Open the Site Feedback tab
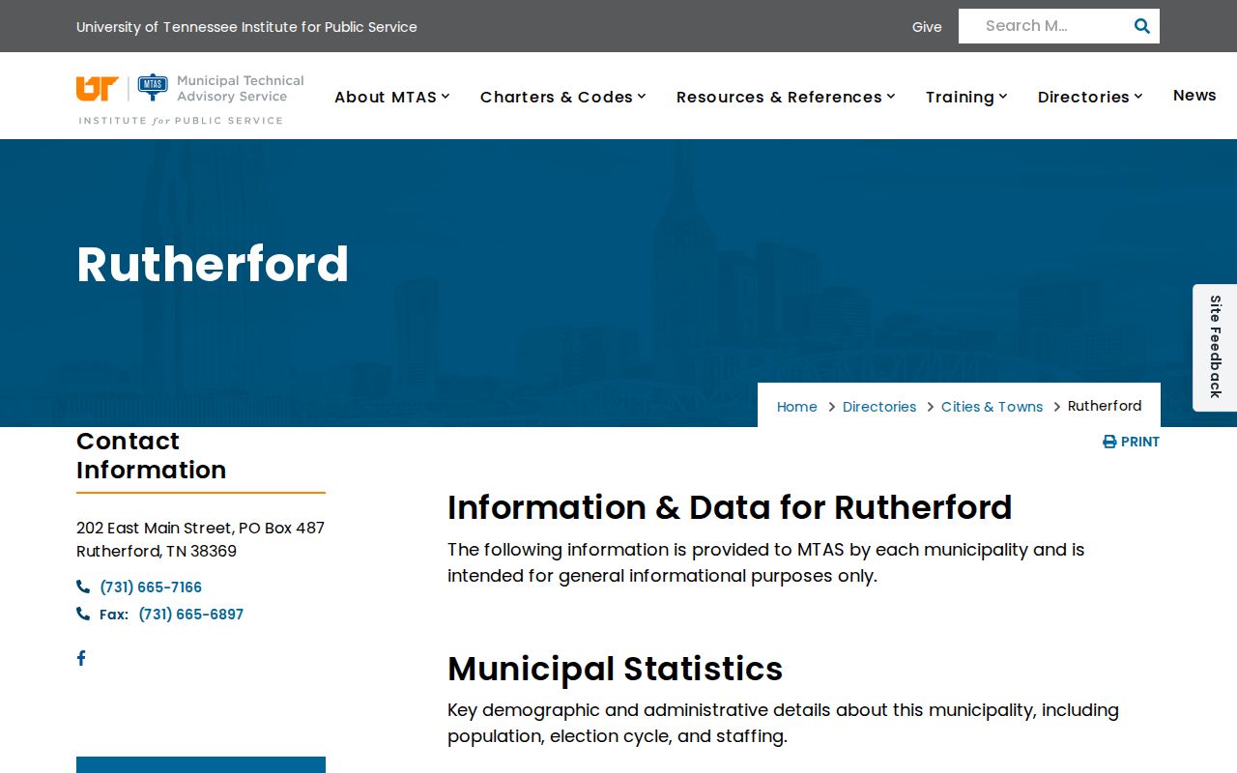1237x773 pixels. point(1215,347)
